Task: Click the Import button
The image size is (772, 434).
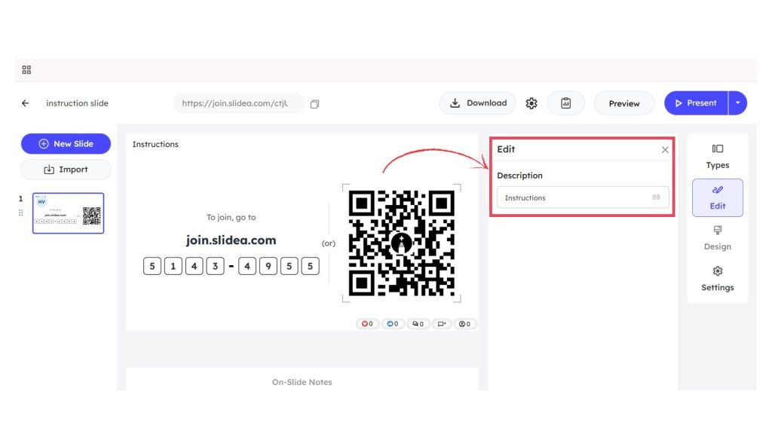Action: point(66,170)
